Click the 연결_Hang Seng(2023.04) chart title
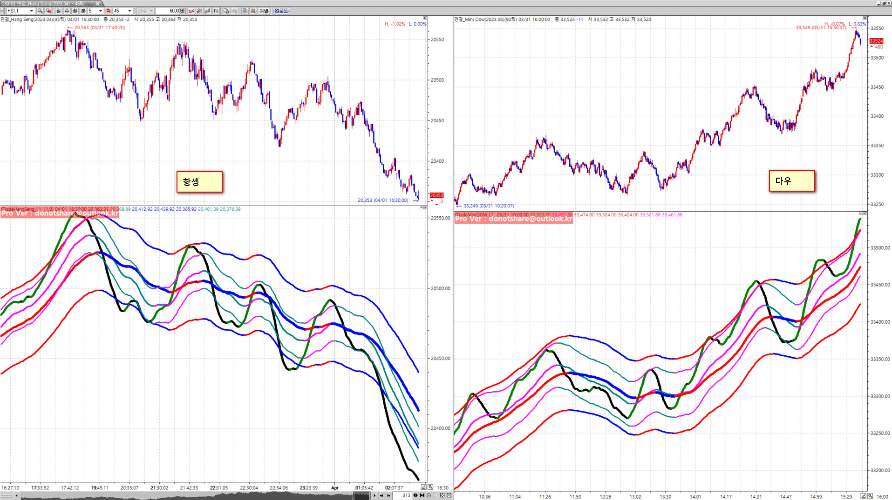 [27, 20]
